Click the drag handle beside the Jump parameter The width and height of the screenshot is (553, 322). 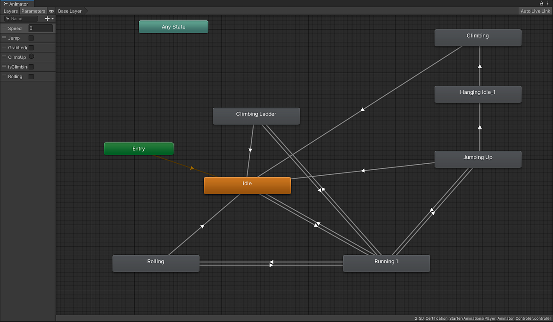click(3, 38)
